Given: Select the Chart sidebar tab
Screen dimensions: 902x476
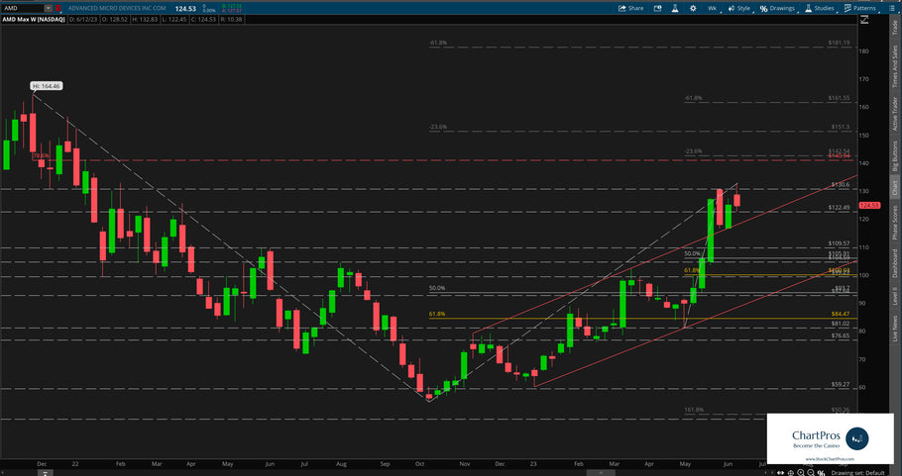Looking at the screenshot, I should tap(894, 188).
